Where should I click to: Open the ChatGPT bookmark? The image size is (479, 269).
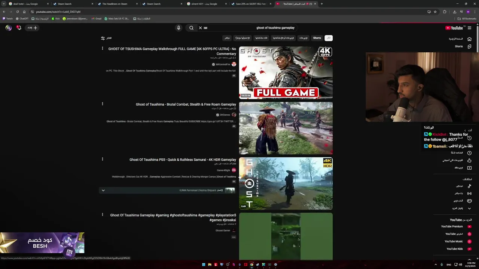(22, 18)
